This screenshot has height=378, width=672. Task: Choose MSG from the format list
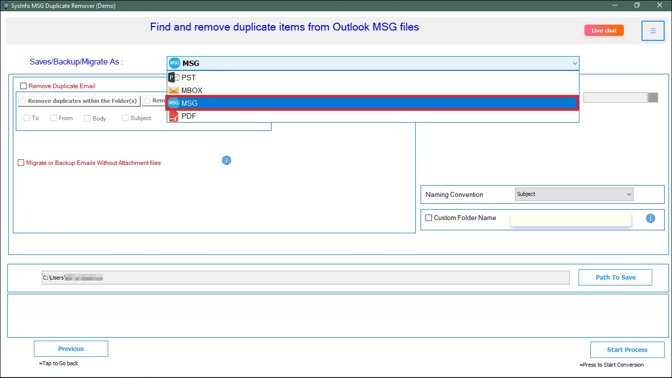click(x=189, y=103)
